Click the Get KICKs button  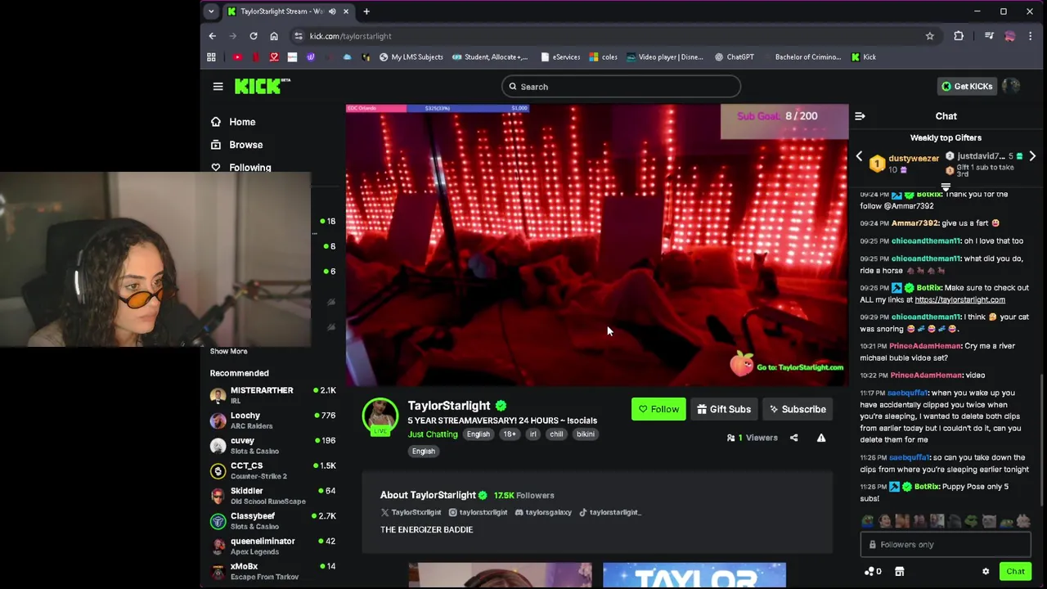coord(966,86)
